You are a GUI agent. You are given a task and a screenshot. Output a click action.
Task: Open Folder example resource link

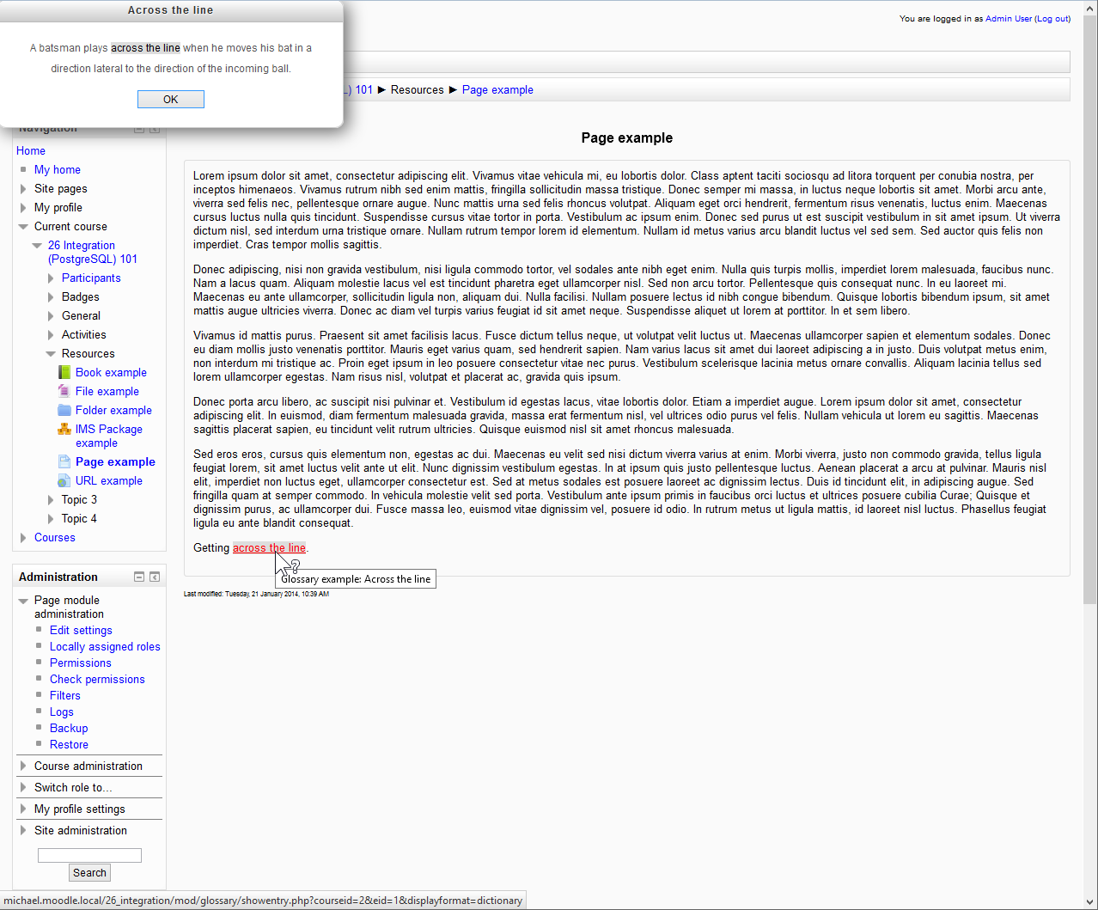tap(113, 410)
